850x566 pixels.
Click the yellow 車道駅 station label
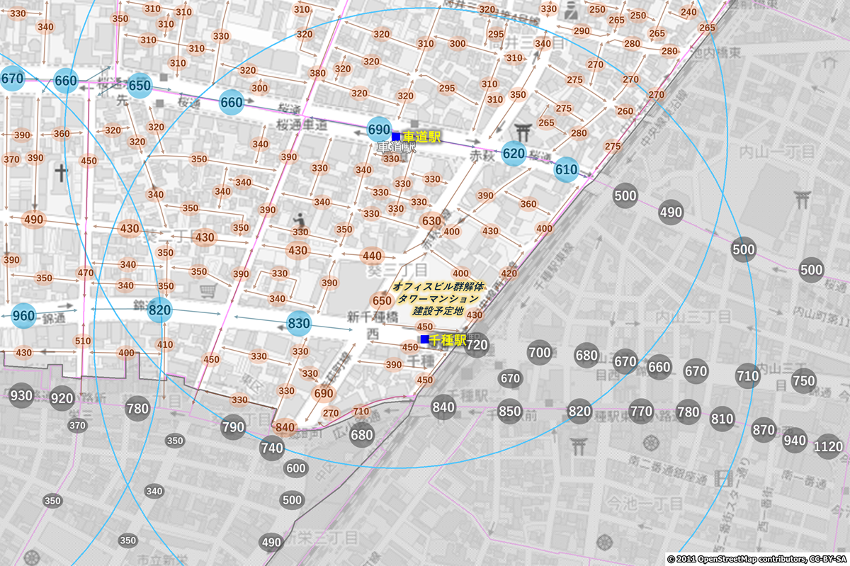tap(422, 136)
